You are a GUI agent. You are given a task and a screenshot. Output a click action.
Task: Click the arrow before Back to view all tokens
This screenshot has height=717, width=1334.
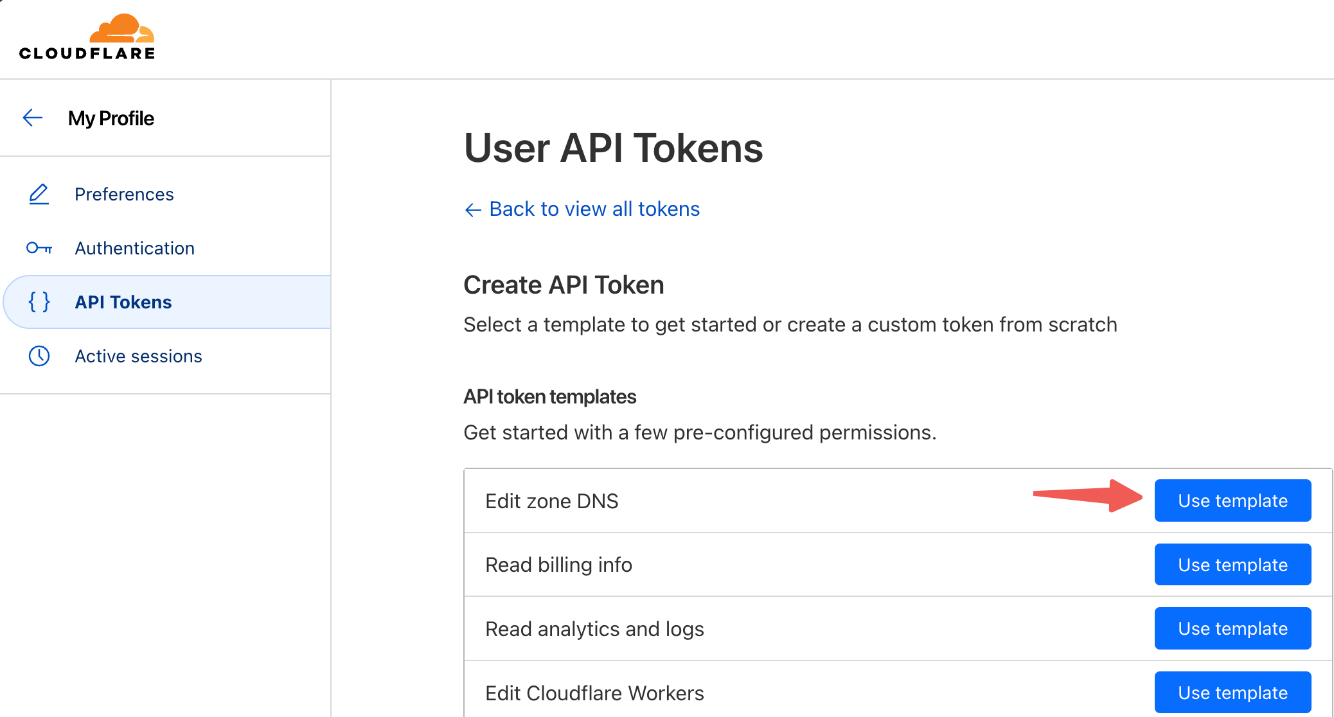click(x=473, y=209)
